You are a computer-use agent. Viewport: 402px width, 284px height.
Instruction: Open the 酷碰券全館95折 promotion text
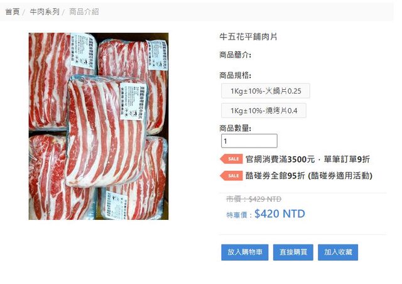[x=309, y=176]
